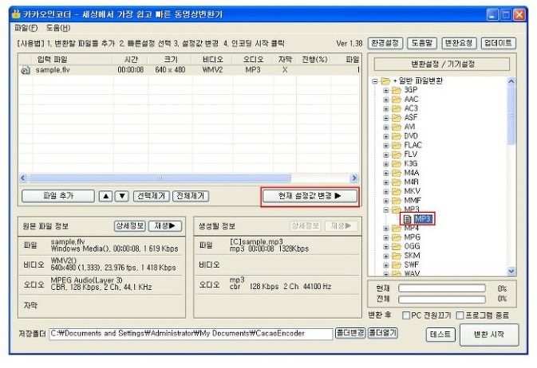537x368 pixels.
Task: Enable the 프로그램 종료 checkbox
Action: 460,315
